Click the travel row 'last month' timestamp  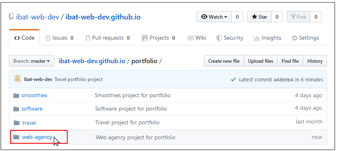point(309,122)
